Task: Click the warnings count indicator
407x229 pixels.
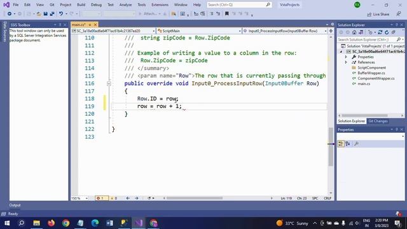Action: 114,198
